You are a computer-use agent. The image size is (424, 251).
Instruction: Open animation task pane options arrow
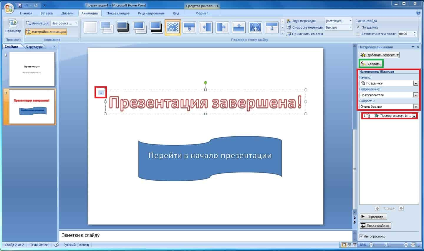(413, 47)
